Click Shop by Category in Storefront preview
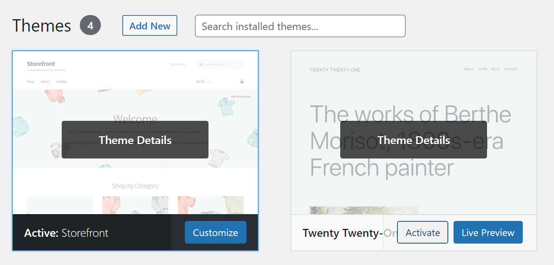This screenshot has width=554, height=265. click(x=135, y=186)
